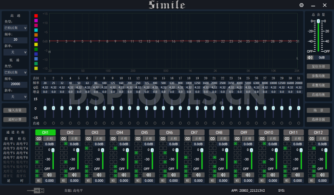Click the red curve color swatch
Screen dimensions: 334x195
click(x=36, y=15)
